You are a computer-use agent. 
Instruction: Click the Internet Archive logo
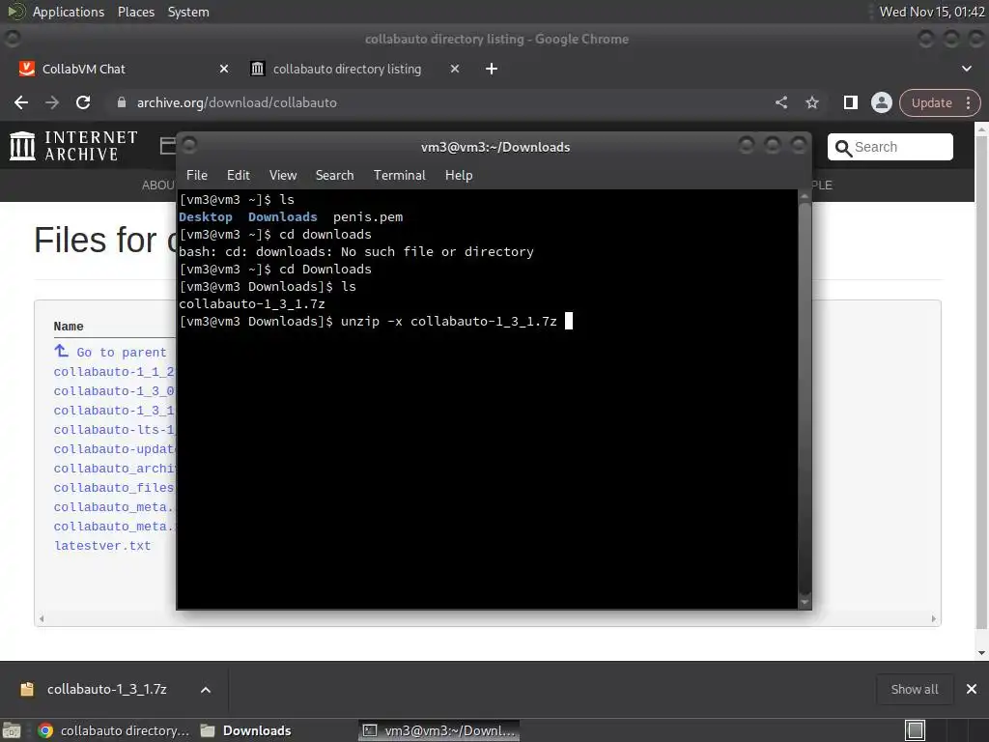click(73, 146)
